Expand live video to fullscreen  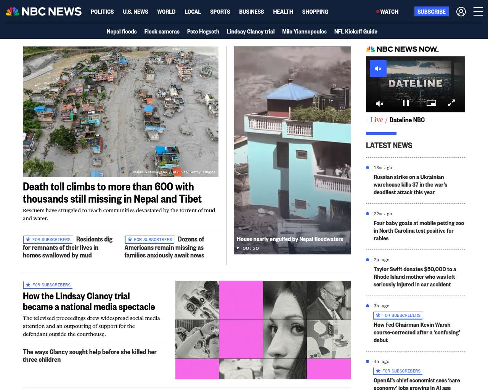(x=451, y=103)
